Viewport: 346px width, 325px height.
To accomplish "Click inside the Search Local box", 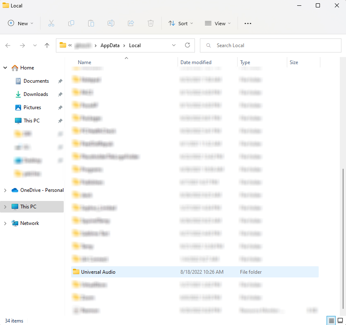I will [x=269, y=45].
